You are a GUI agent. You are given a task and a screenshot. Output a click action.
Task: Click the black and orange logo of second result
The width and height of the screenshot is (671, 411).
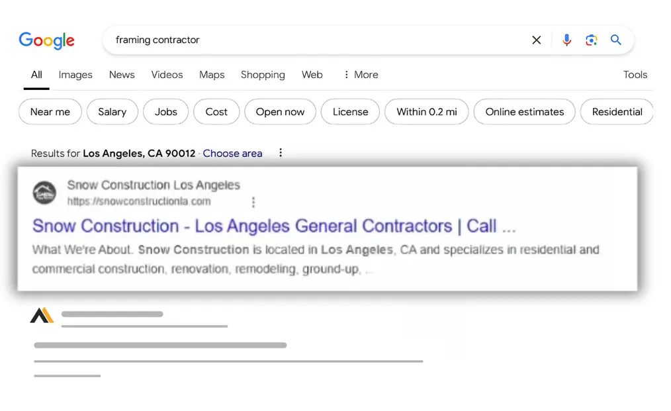42,316
